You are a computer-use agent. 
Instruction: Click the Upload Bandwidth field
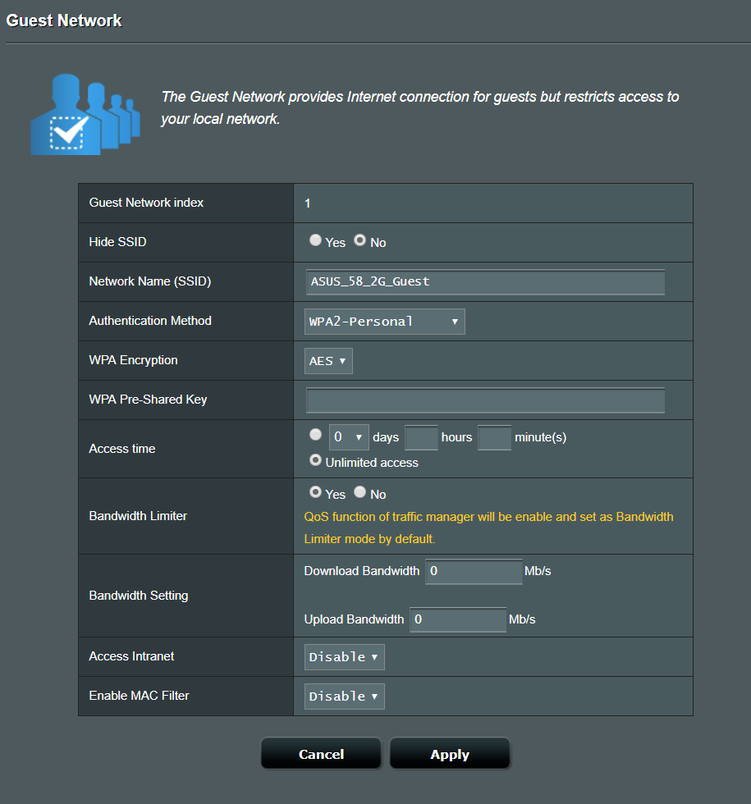click(x=458, y=619)
